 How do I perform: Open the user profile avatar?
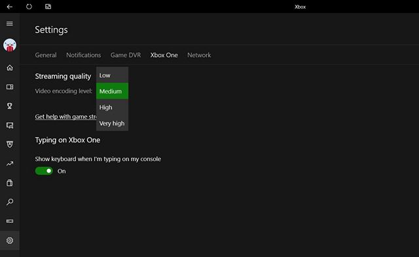tap(10, 45)
